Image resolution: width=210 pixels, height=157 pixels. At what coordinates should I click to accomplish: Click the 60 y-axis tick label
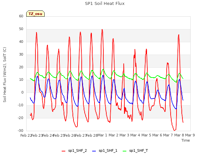point(21,16)
